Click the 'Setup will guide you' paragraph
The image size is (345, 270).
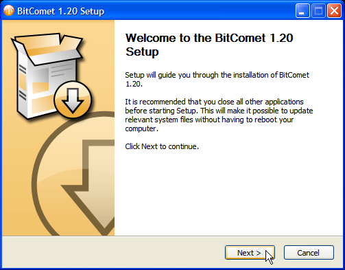point(217,79)
